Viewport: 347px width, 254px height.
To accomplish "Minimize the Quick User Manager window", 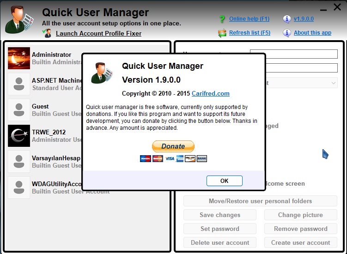I will (x=323, y=10).
